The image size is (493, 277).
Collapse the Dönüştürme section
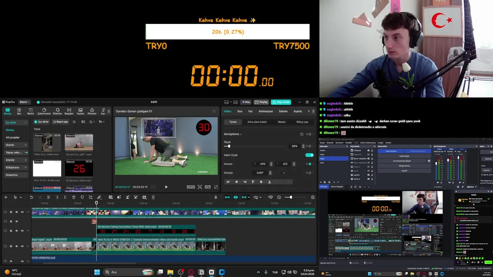click(x=233, y=134)
